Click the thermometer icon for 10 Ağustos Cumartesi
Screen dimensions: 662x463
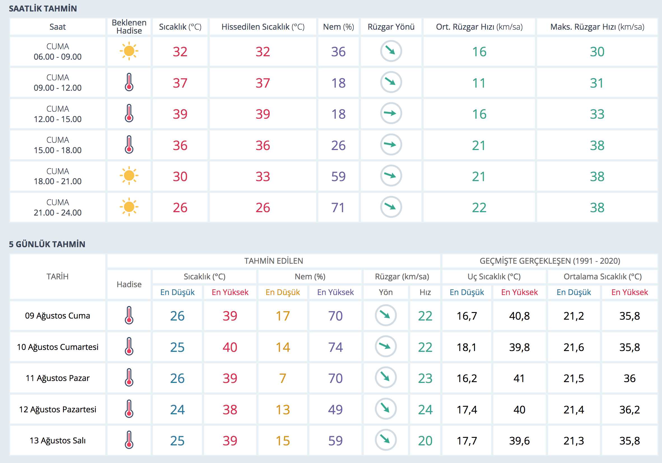(129, 346)
